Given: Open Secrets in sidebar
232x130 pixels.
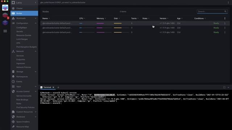Looking at the screenshot, I should tap(20, 31).
